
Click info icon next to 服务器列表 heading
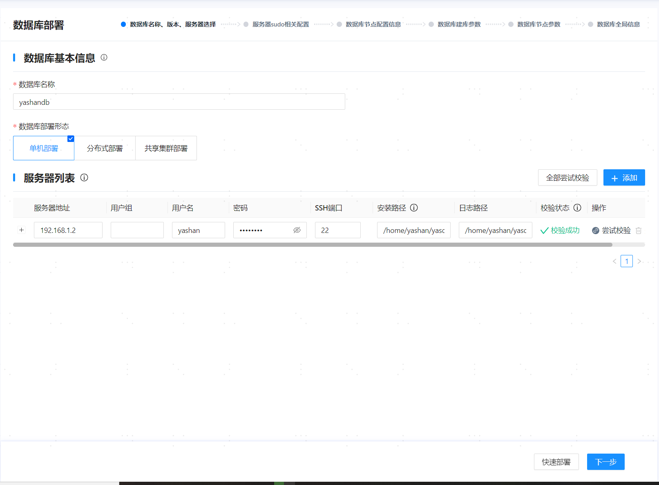pos(84,177)
